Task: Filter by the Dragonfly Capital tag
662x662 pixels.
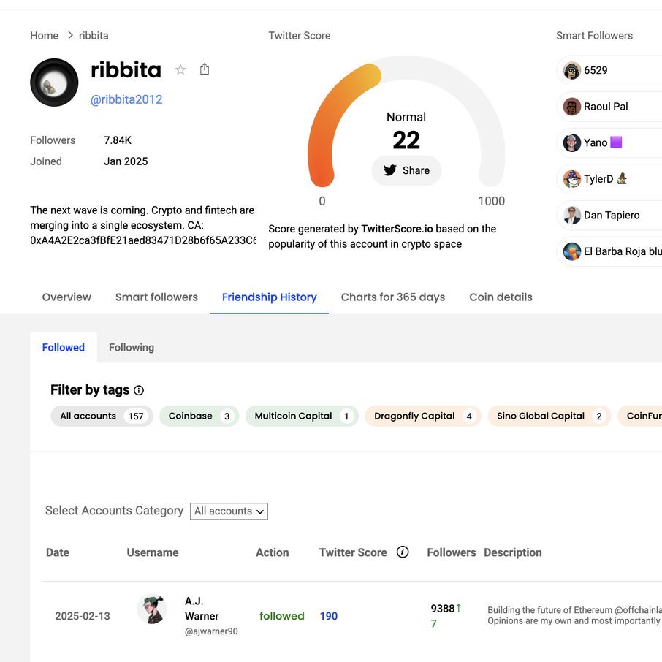Action: click(423, 416)
